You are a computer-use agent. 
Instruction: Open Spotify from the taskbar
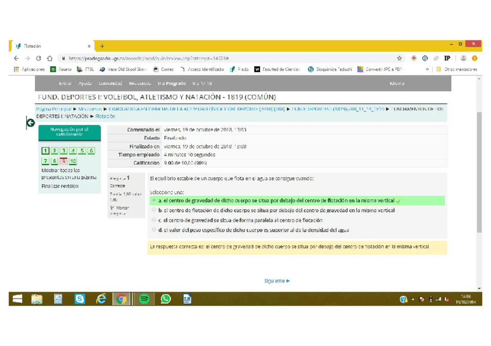coord(144,299)
